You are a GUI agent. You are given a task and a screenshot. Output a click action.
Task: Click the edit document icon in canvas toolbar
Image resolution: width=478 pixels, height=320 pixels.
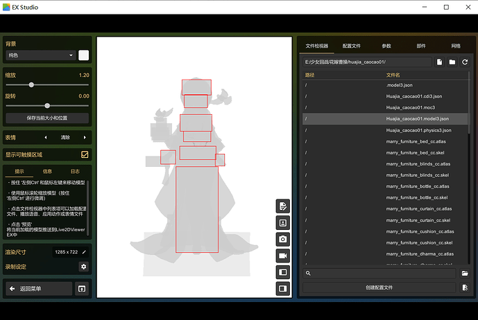pyautogui.click(x=282, y=206)
